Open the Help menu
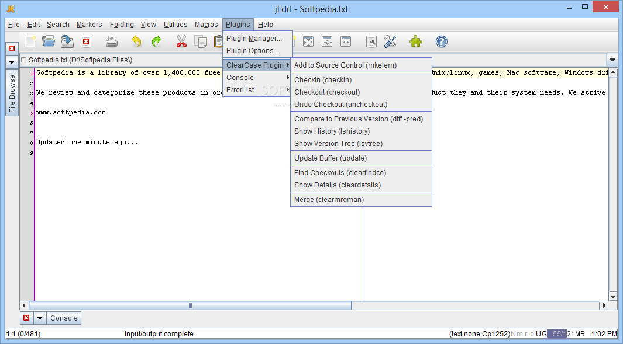Image resolution: width=623 pixels, height=344 pixels. click(x=266, y=24)
